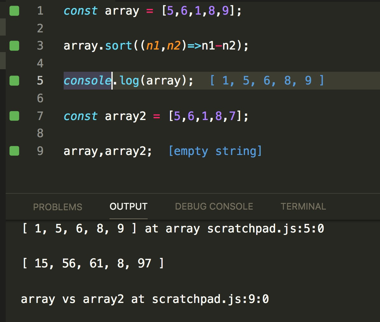Click line number 1 in the gutter
This screenshot has height=322, width=380.
(x=40, y=10)
